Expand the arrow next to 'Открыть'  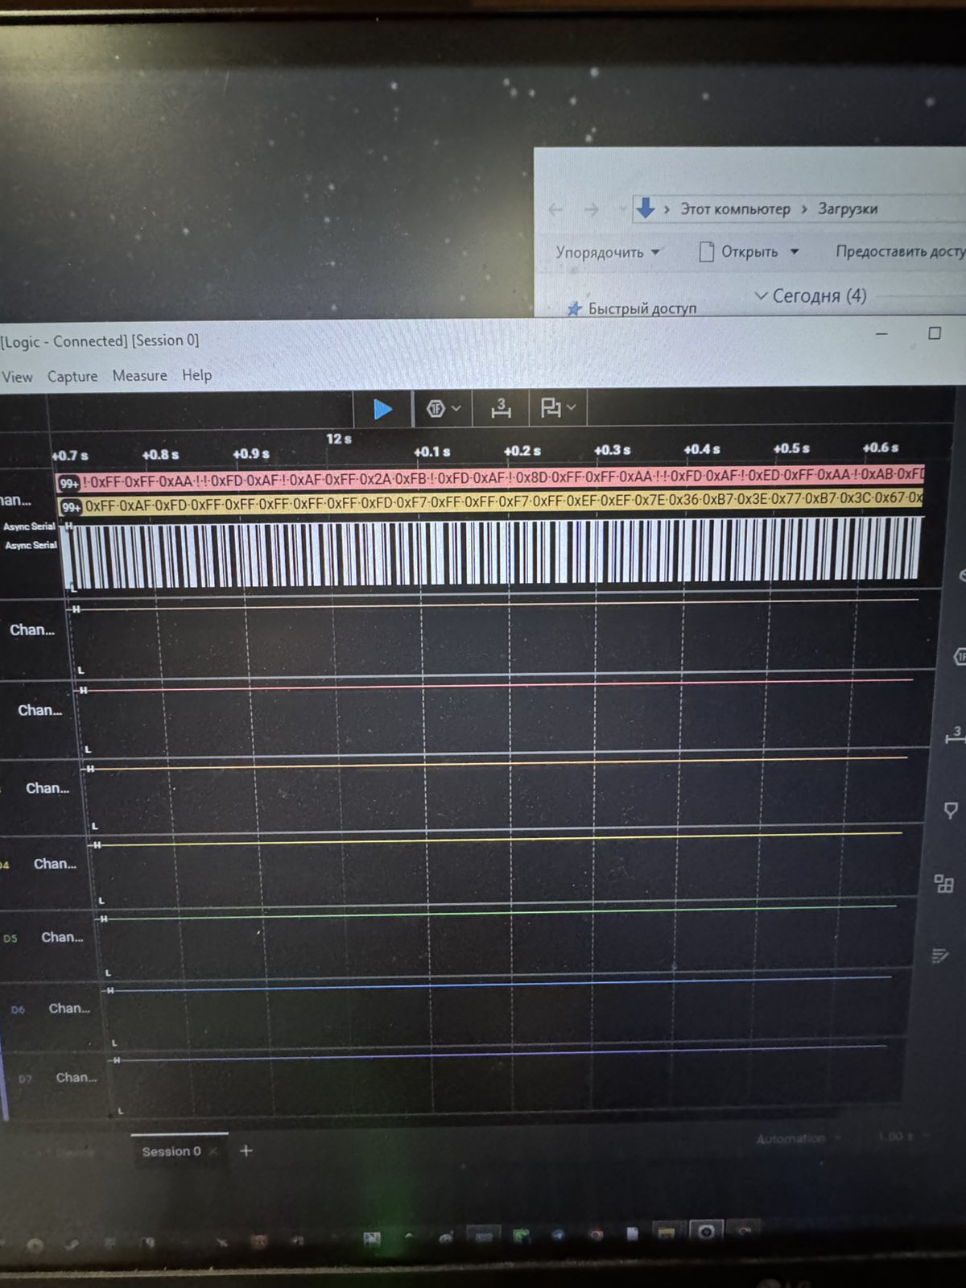click(795, 252)
